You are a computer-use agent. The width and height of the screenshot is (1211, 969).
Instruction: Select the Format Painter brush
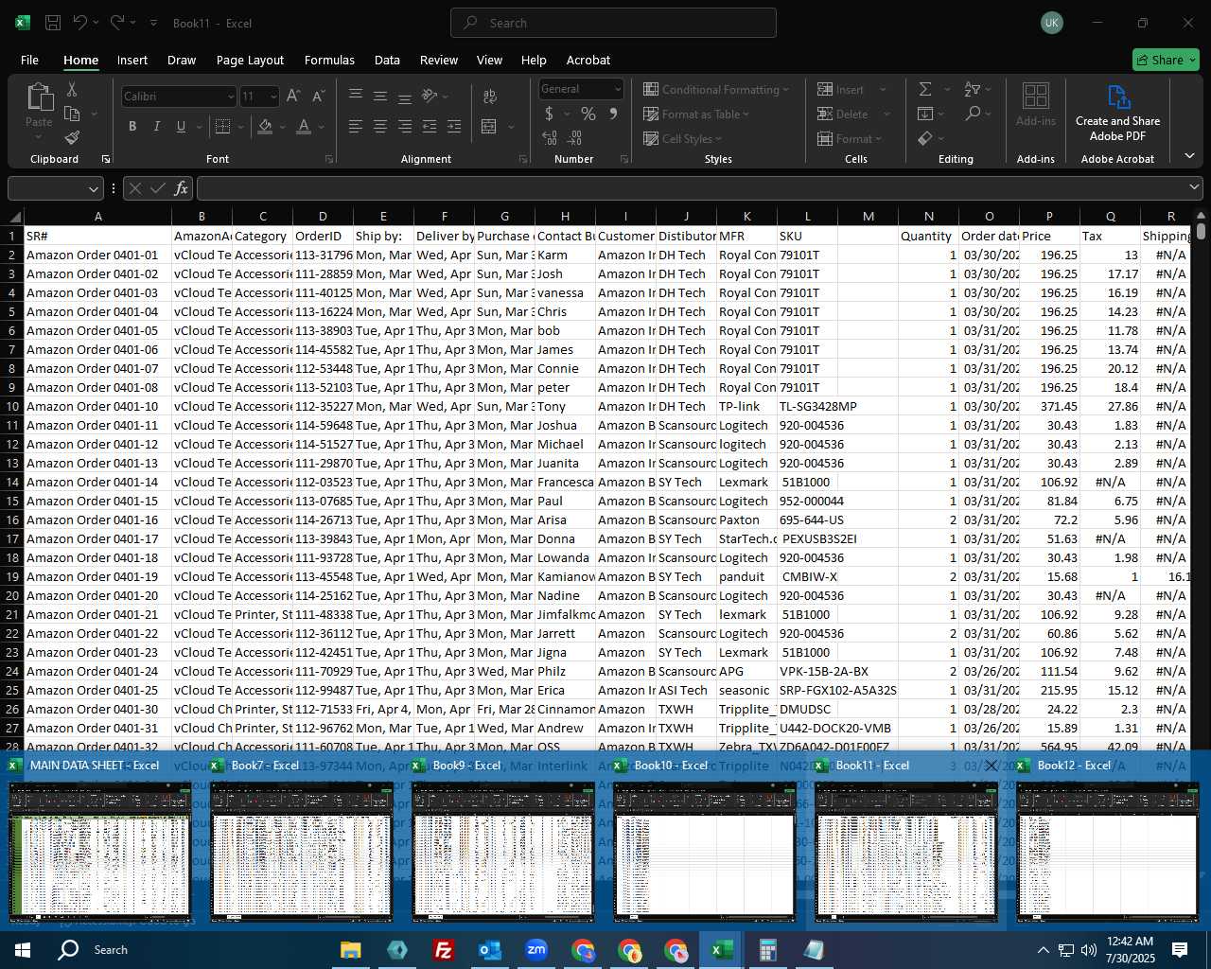coord(72,138)
